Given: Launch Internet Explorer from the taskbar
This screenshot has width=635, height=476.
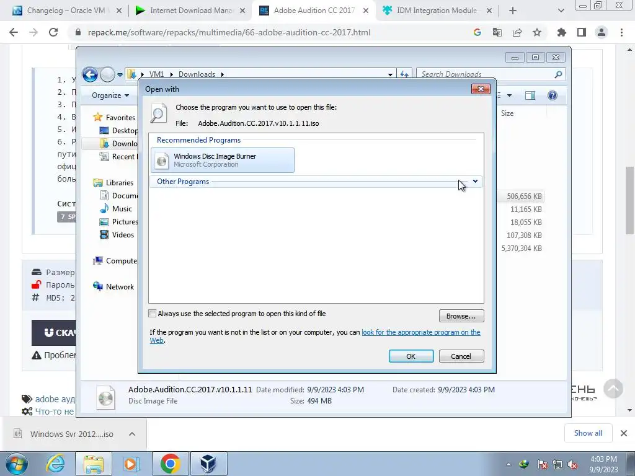Looking at the screenshot, I should tap(55, 464).
